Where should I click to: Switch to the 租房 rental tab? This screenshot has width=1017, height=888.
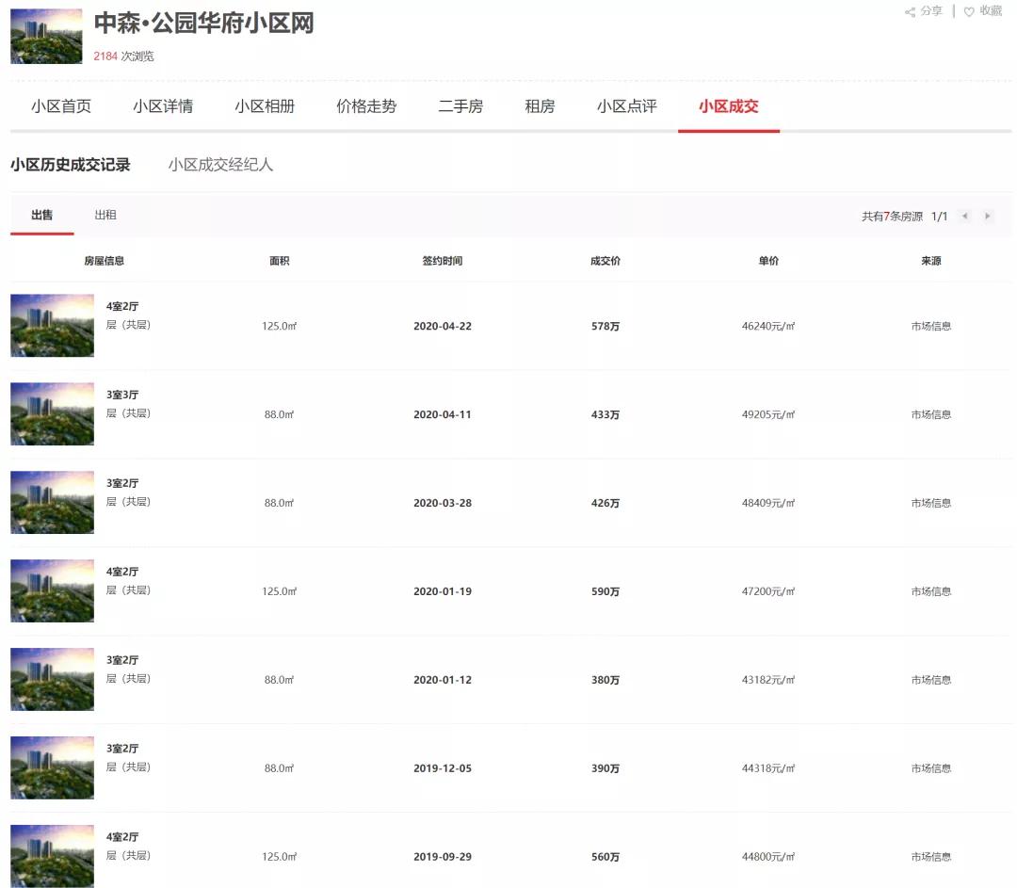click(539, 106)
